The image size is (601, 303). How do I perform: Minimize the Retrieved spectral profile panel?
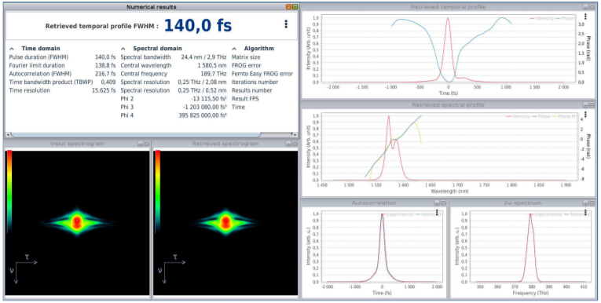[585, 105]
